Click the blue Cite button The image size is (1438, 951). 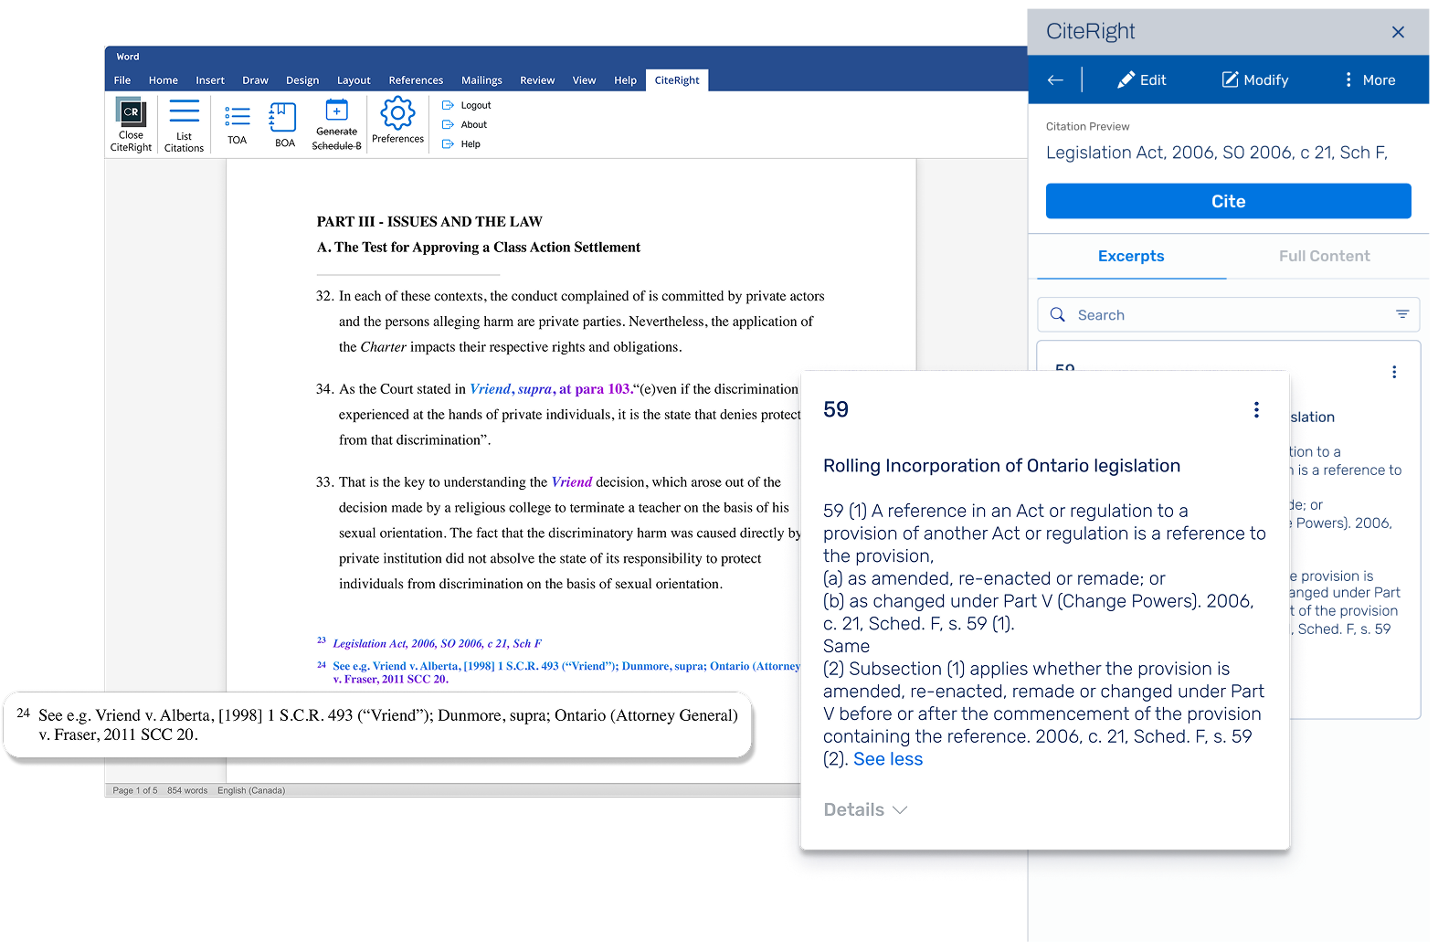1228,201
